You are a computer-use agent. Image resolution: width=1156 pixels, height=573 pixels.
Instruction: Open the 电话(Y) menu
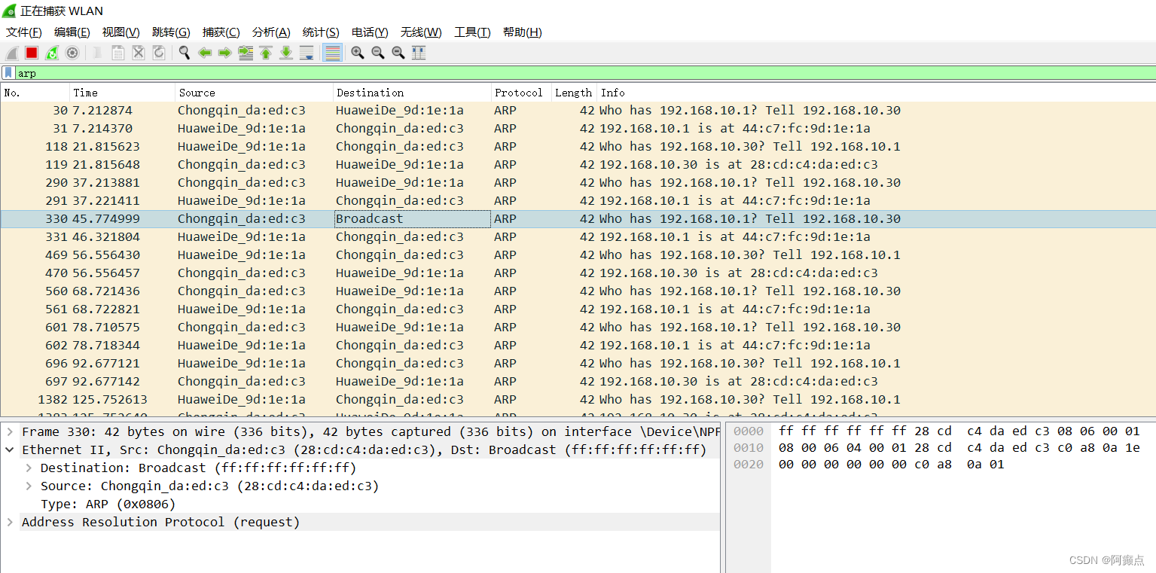(x=370, y=32)
